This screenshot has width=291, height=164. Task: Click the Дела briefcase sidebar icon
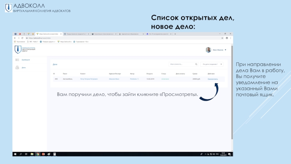(17, 67)
